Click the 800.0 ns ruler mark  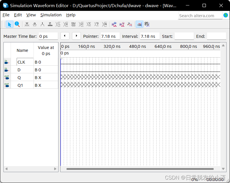tap(188, 46)
